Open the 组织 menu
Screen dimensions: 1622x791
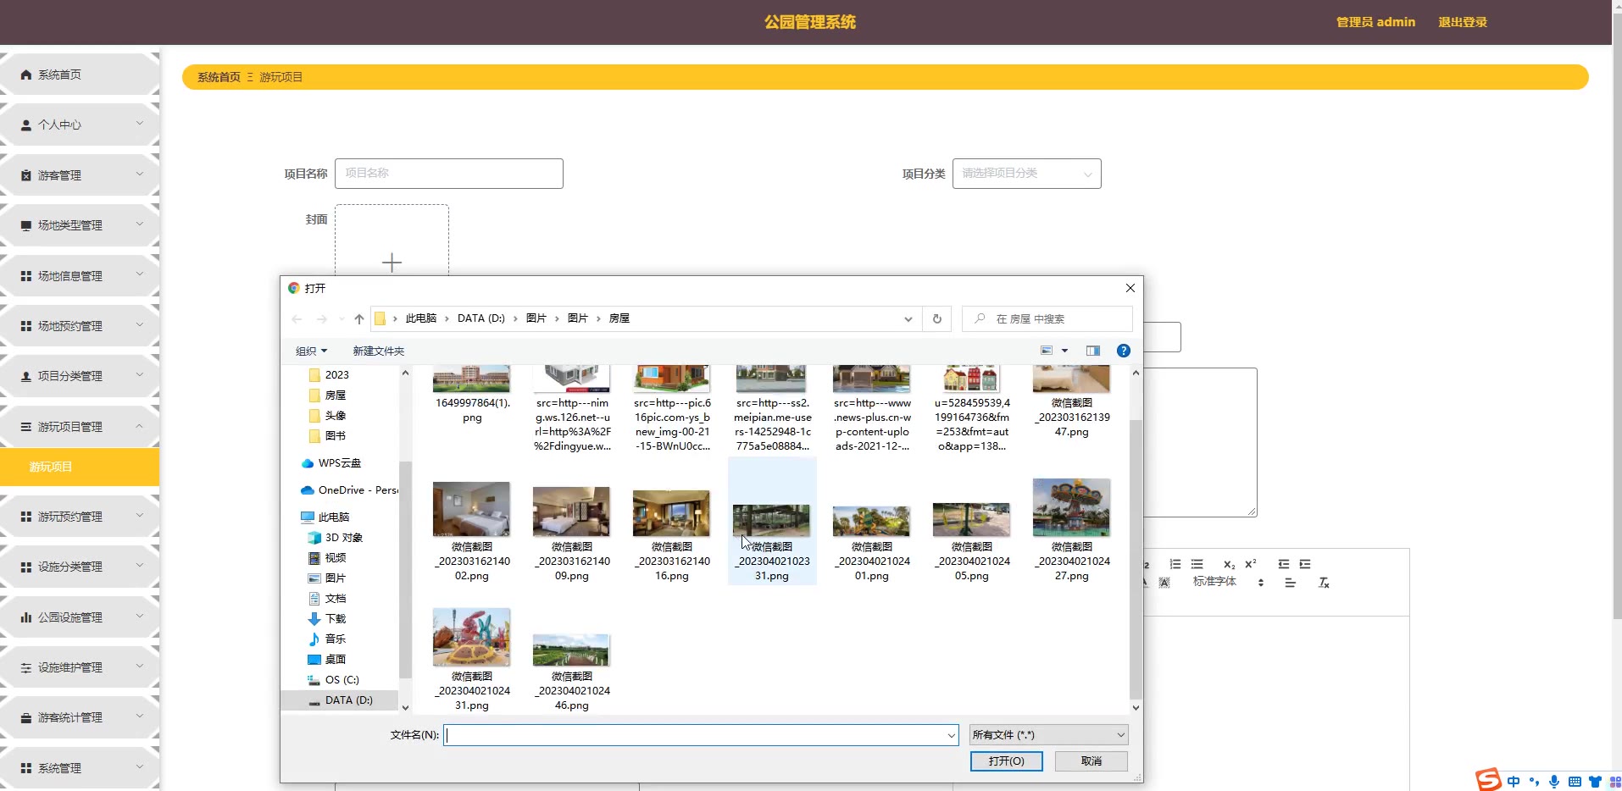point(311,351)
